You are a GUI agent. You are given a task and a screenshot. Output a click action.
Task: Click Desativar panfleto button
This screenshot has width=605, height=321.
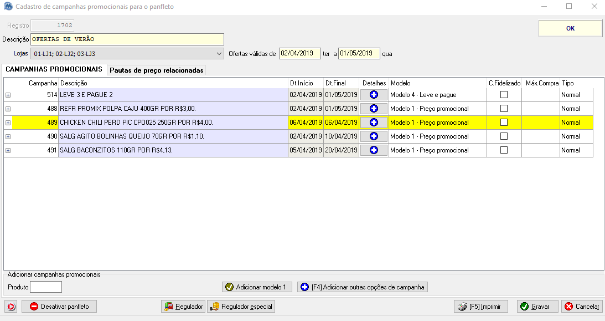[59, 307]
